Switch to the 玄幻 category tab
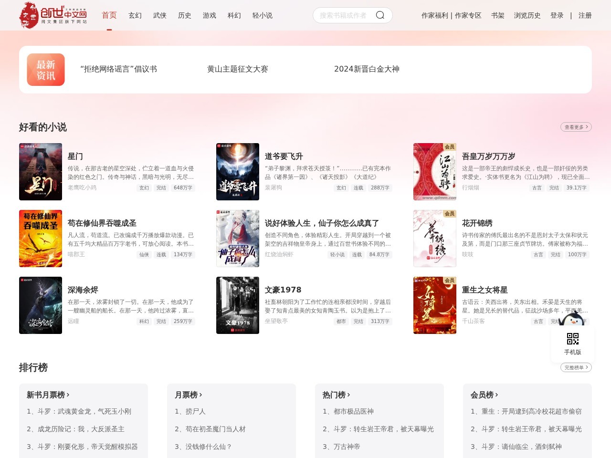The height and width of the screenshot is (458, 611). pyautogui.click(x=135, y=15)
